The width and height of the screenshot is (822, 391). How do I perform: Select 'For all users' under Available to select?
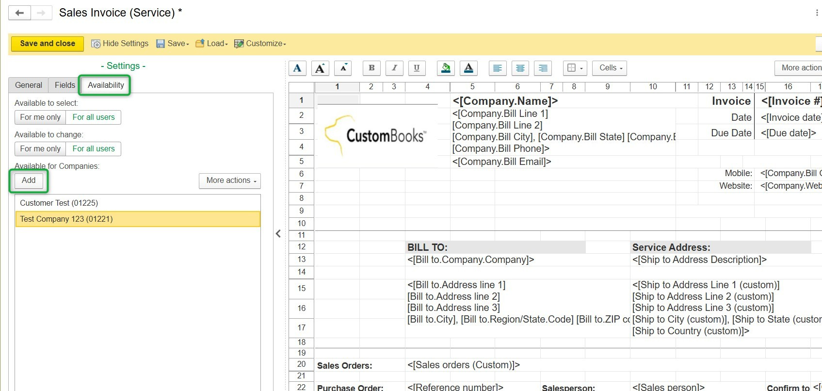pos(94,117)
